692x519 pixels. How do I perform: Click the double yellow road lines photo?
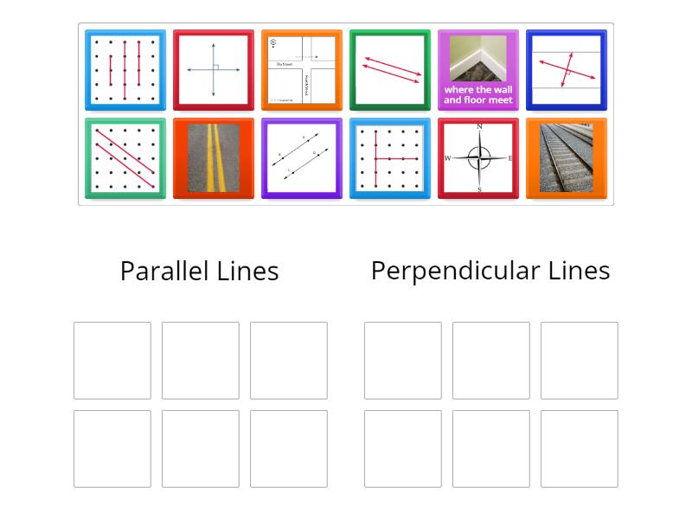pyautogui.click(x=214, y=159)
